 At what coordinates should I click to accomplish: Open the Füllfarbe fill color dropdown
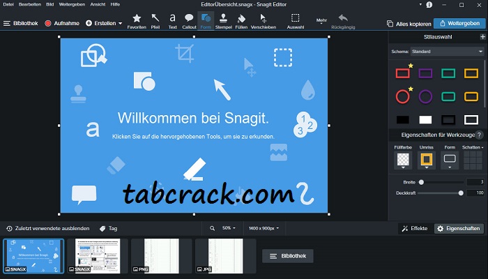403,160
